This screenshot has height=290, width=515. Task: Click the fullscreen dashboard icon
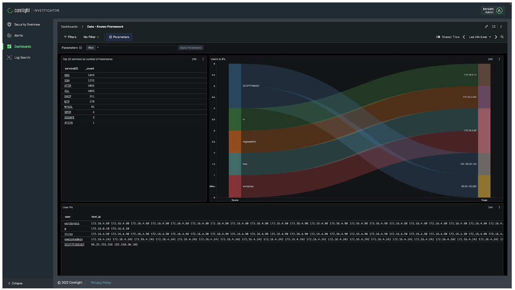coord(494,26)
